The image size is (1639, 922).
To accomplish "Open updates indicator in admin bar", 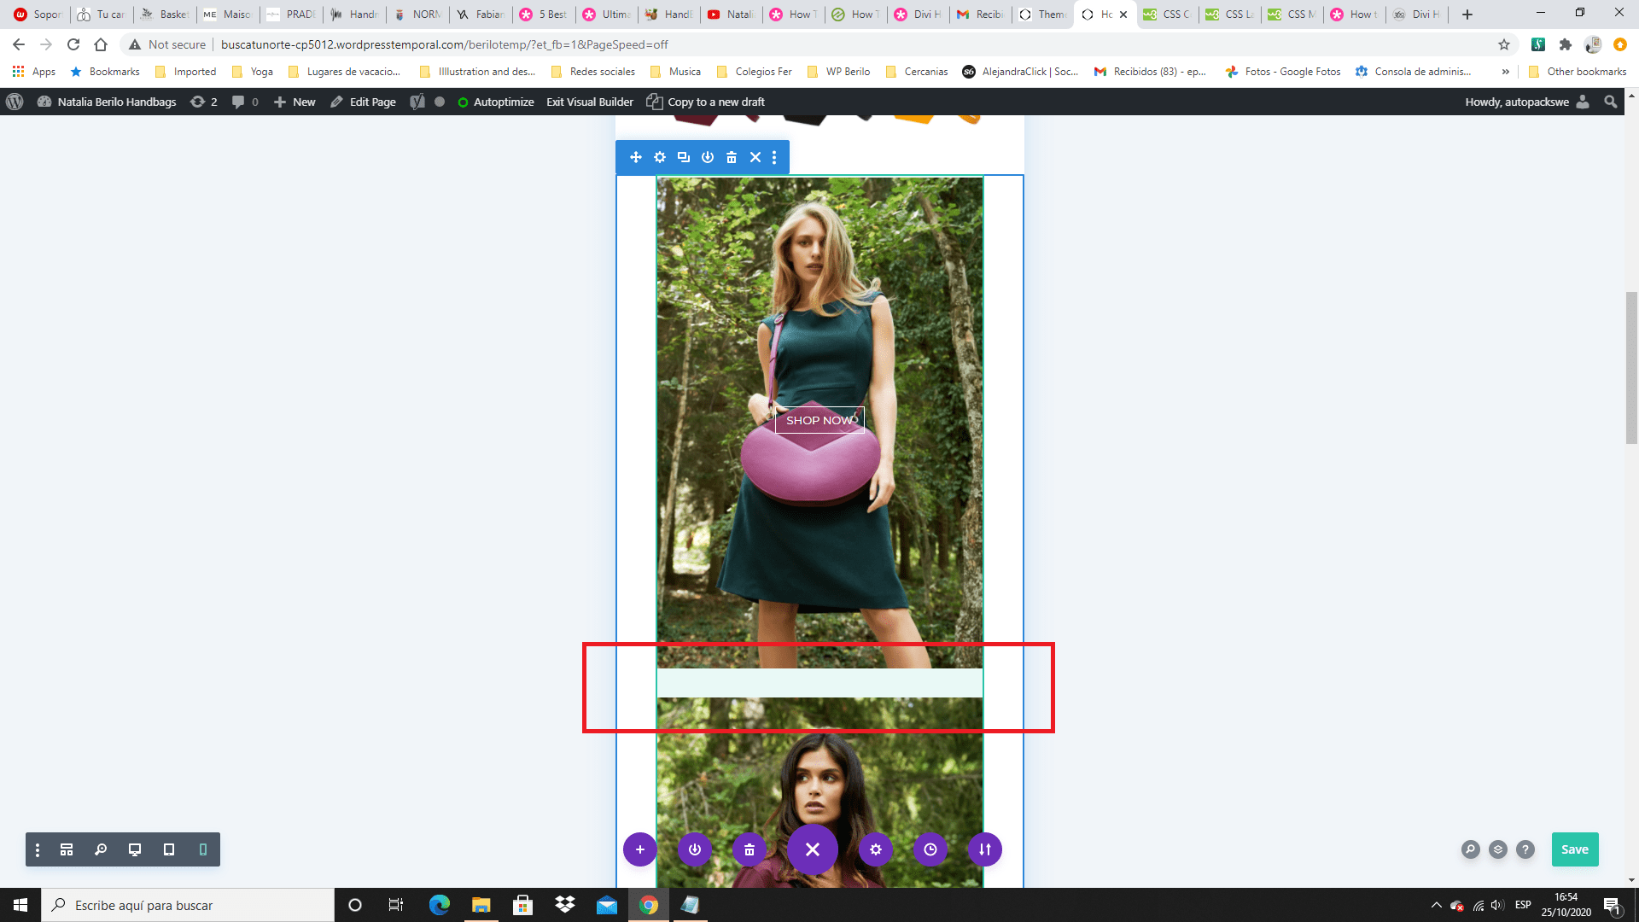I will (203, 102).
